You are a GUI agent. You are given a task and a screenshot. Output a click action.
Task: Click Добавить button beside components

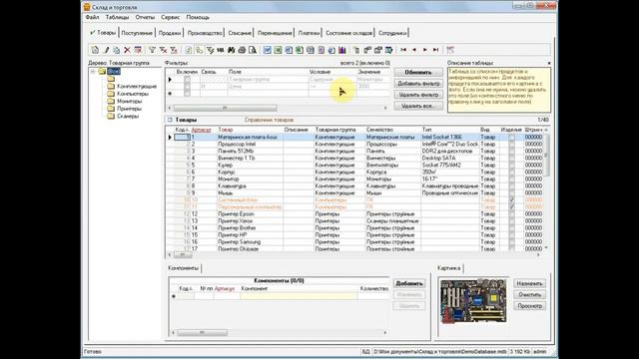tap(409, 283)
